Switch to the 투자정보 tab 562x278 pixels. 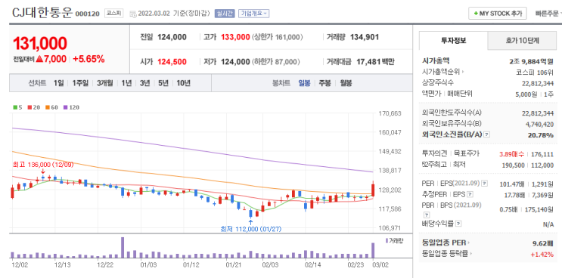453,41
